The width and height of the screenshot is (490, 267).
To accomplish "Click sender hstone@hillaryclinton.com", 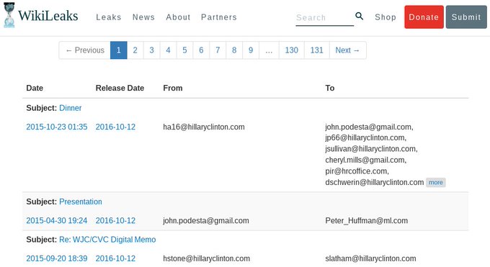I will coord(207,258).
